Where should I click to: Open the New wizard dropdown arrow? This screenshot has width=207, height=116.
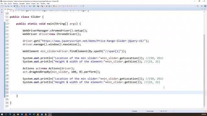point(4,6)
